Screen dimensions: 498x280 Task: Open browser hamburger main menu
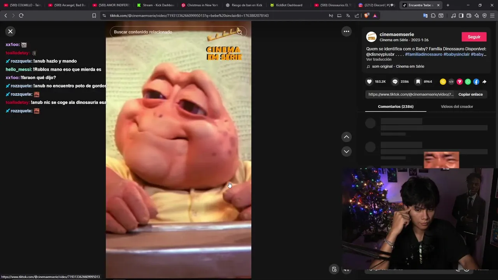(x=492, y=16)
